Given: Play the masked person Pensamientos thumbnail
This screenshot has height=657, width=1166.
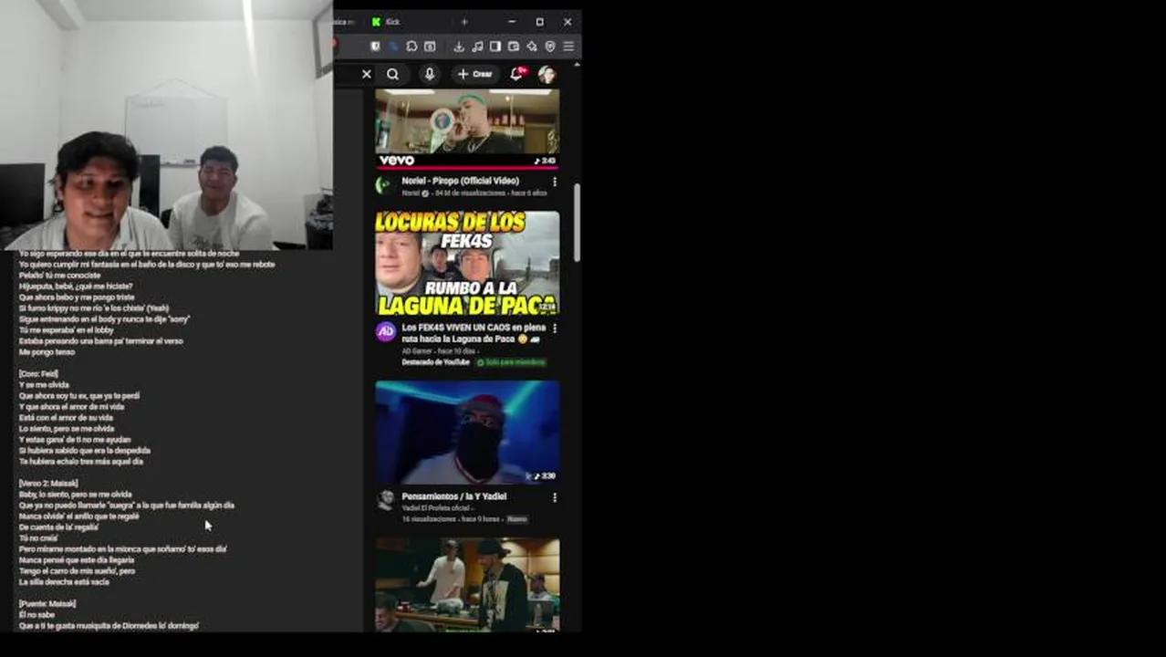Looking at the screenshot, I should tap(467, 433).
